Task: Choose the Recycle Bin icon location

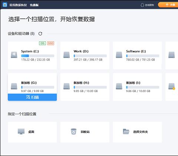Action: (73, 131)
